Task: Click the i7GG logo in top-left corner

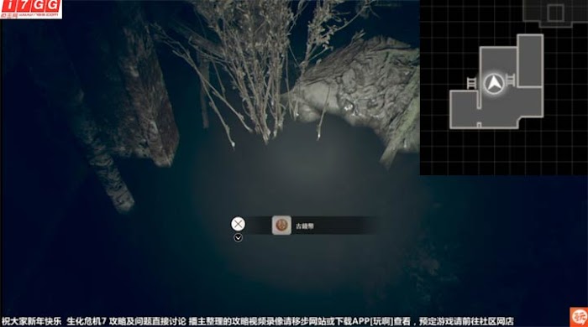Action: coord(31,9)
